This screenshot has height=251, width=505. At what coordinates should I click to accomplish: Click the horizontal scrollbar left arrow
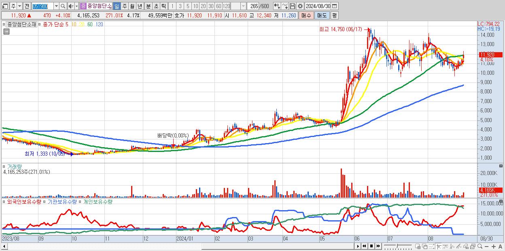coord(4,246)
